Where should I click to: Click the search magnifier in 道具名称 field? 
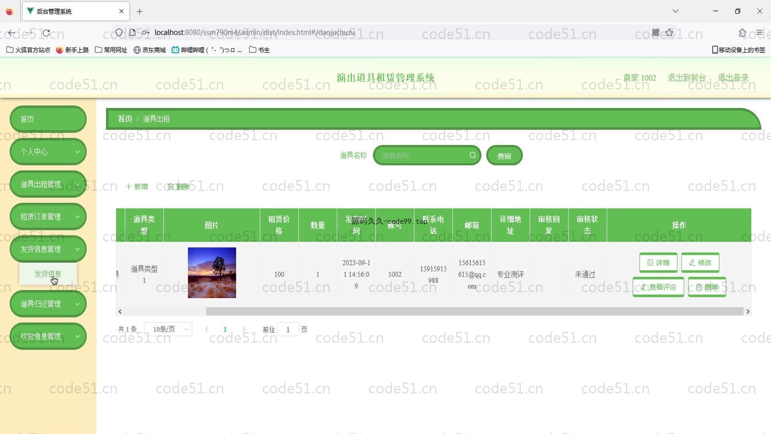pos(473,155)
